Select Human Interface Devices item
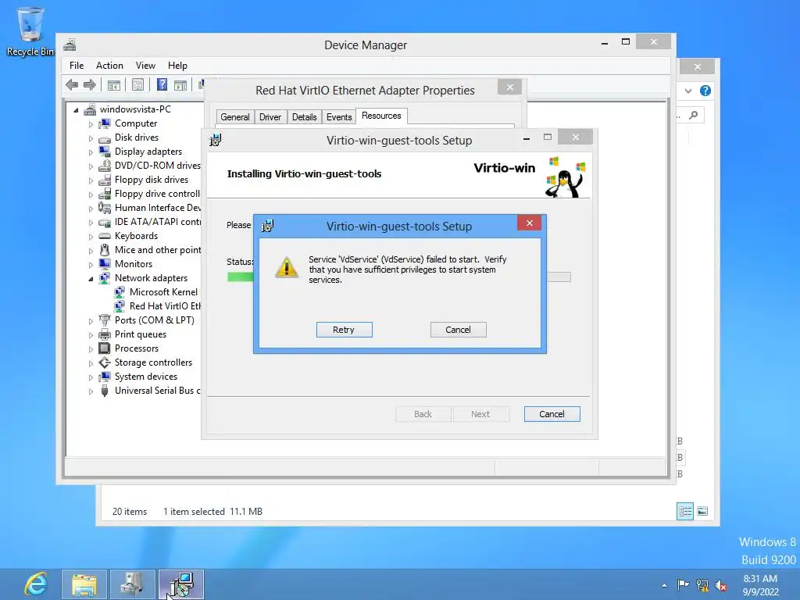The height and width of the screenshot is (600, 800). [x=157, y=208]
